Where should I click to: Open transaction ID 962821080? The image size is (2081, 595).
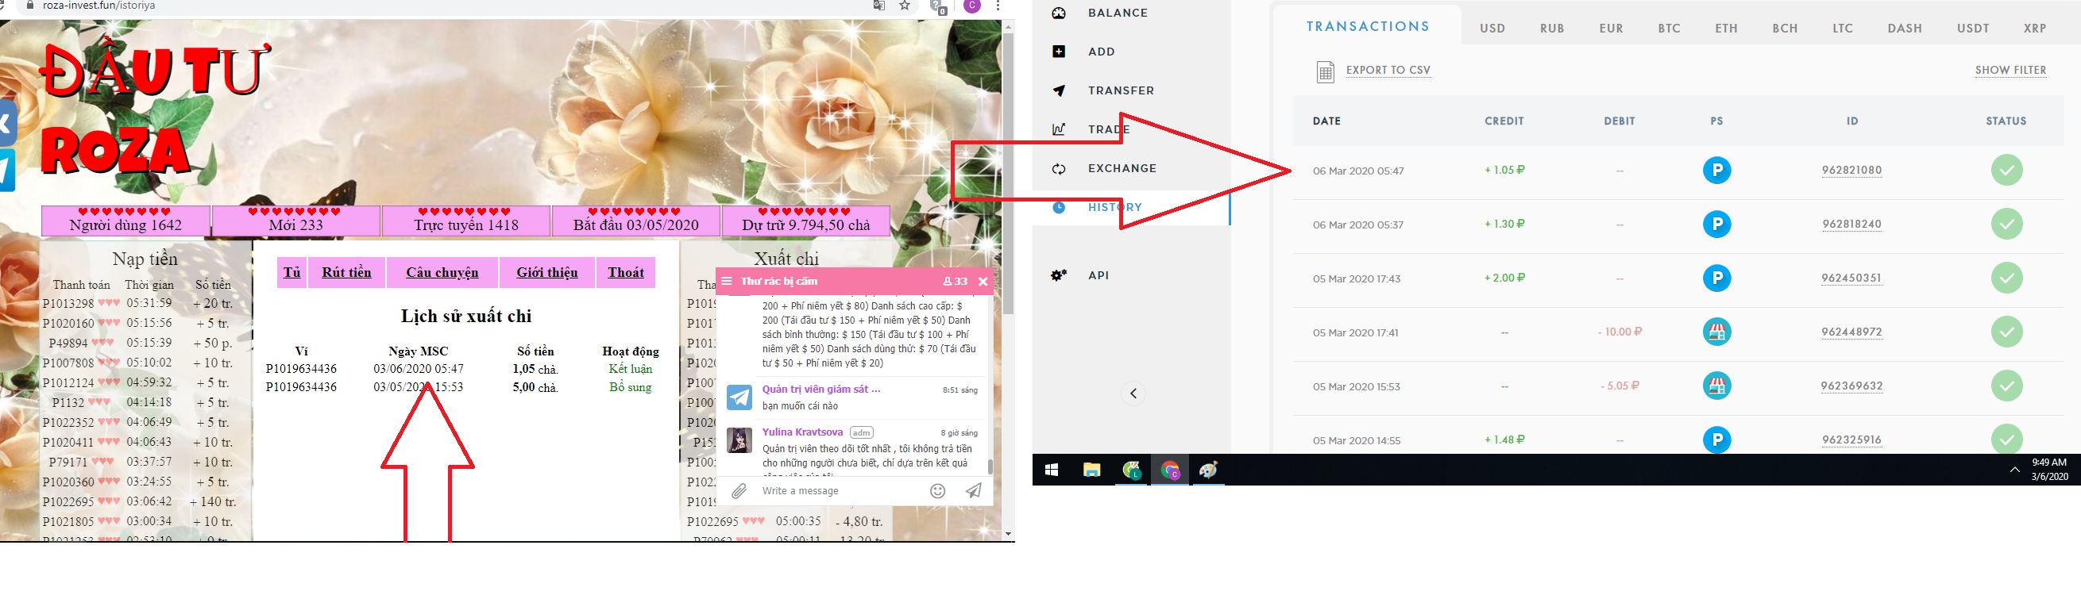pos(1851,171)
